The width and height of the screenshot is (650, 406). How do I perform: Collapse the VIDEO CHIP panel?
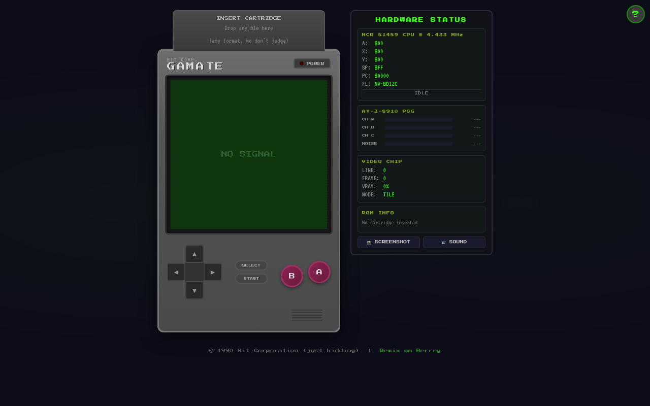382,161
